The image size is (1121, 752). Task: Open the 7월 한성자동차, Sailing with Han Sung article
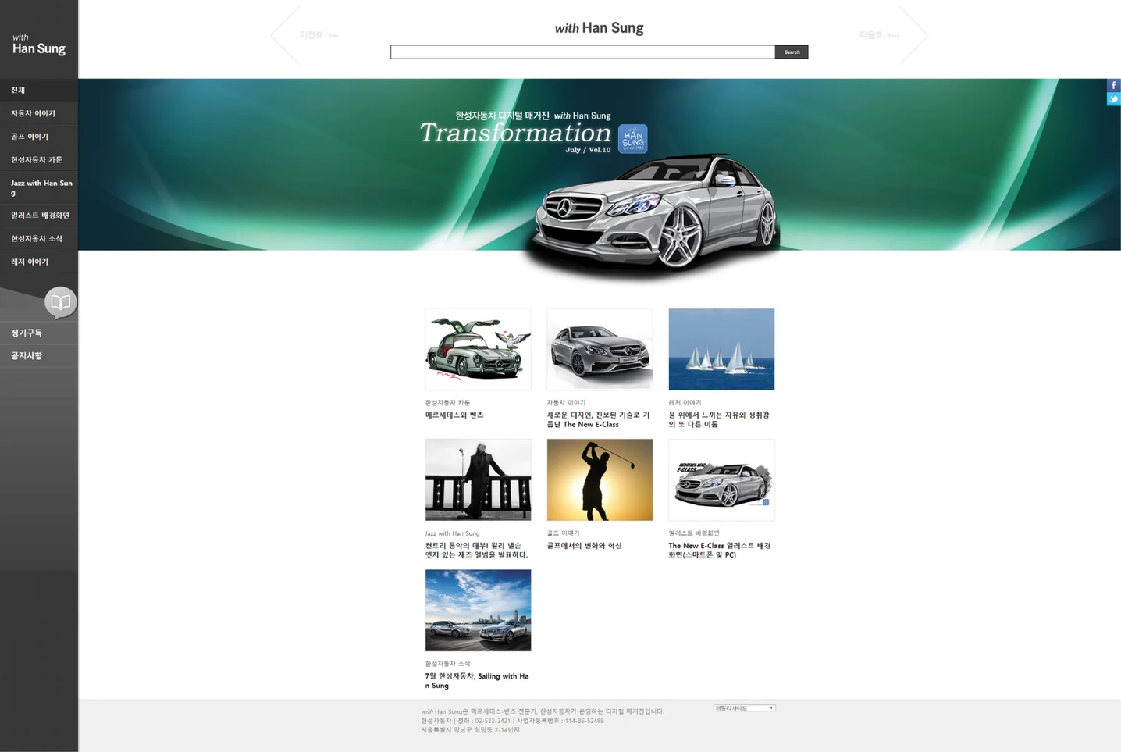(477, 681)
